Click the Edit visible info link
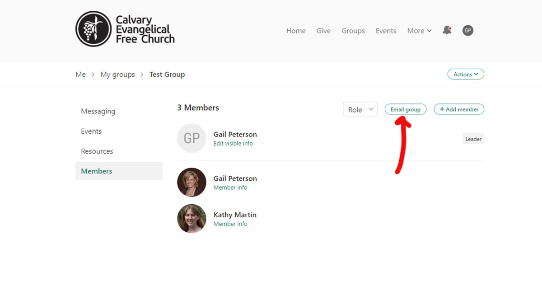 pyautogui.click(x=233, y=144)
